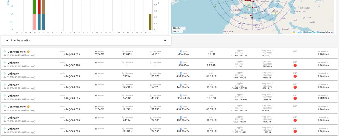Click the pink bar segment above day 26
Viewport: 339px width, 137px height.
34,22
